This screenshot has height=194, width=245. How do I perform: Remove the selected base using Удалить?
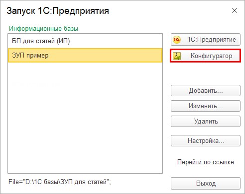pos(206,121)
